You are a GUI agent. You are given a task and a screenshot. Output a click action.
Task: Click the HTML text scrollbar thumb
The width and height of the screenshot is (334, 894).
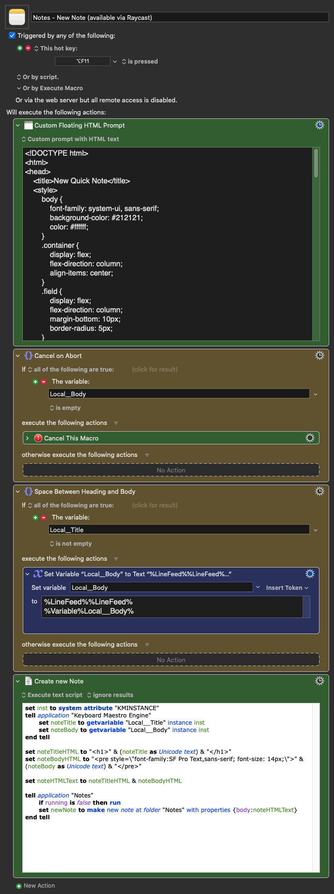[x=316, y=163]
